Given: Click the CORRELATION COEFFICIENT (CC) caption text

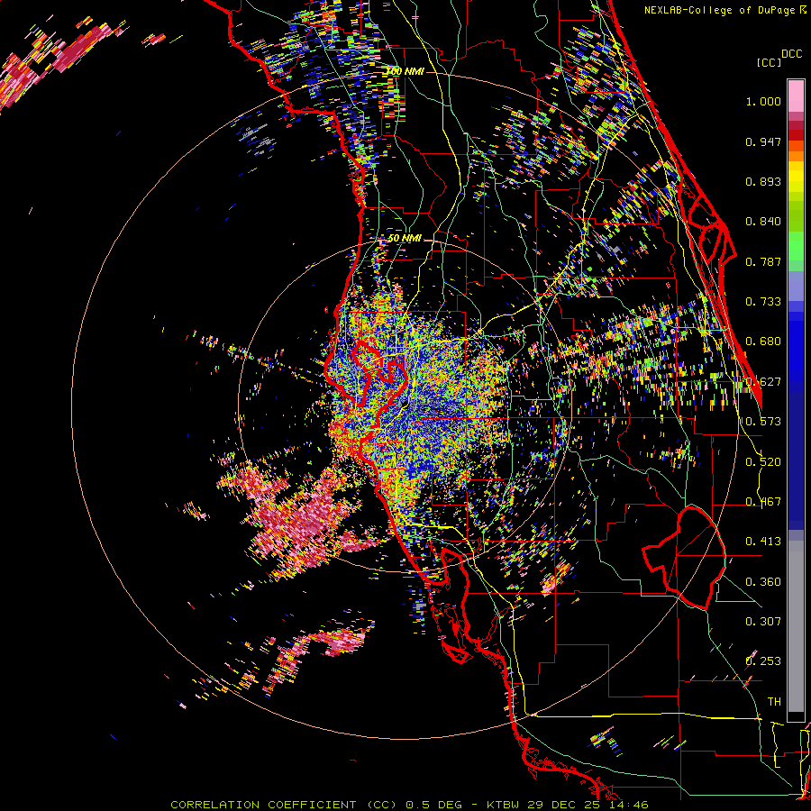Looking at the screenshot, I should (x=284, y=805).
